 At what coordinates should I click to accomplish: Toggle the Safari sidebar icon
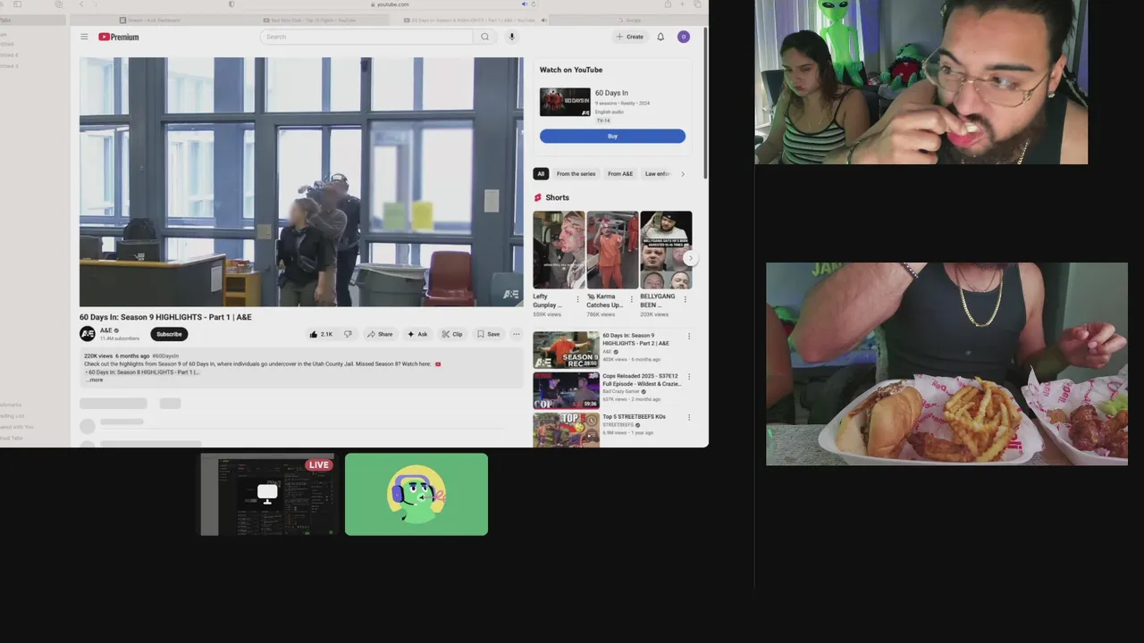point(17,4)
